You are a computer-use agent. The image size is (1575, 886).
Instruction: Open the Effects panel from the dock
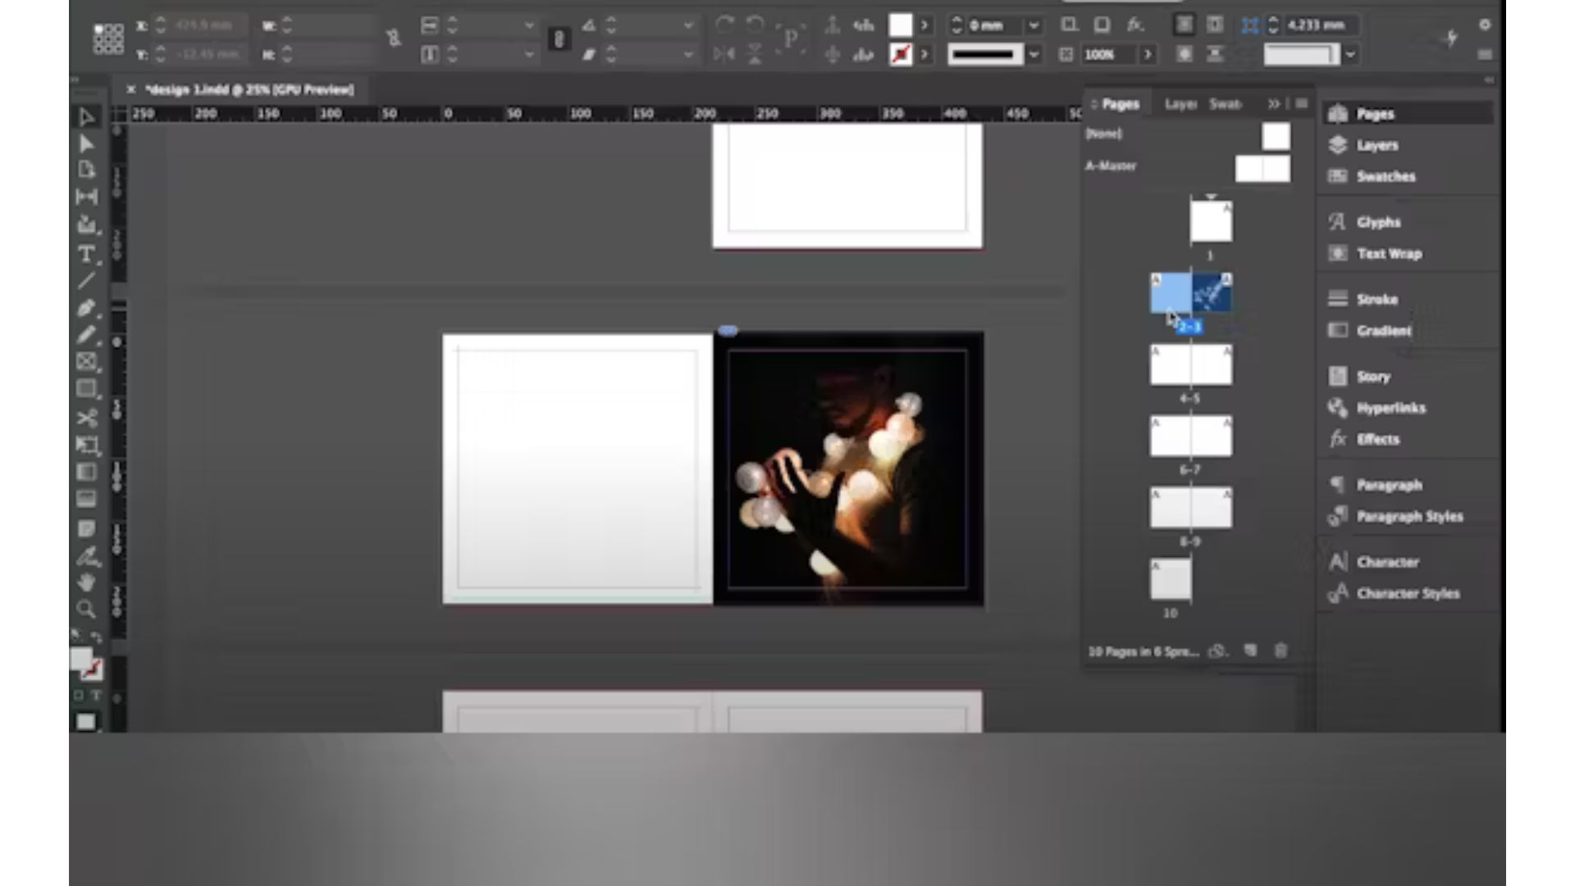tap(1378, 440)
